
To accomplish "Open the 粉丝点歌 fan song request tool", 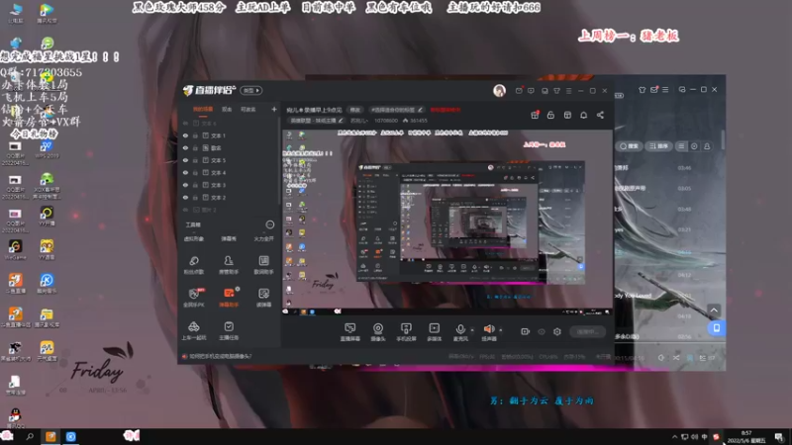I will (x=193, y=264).
